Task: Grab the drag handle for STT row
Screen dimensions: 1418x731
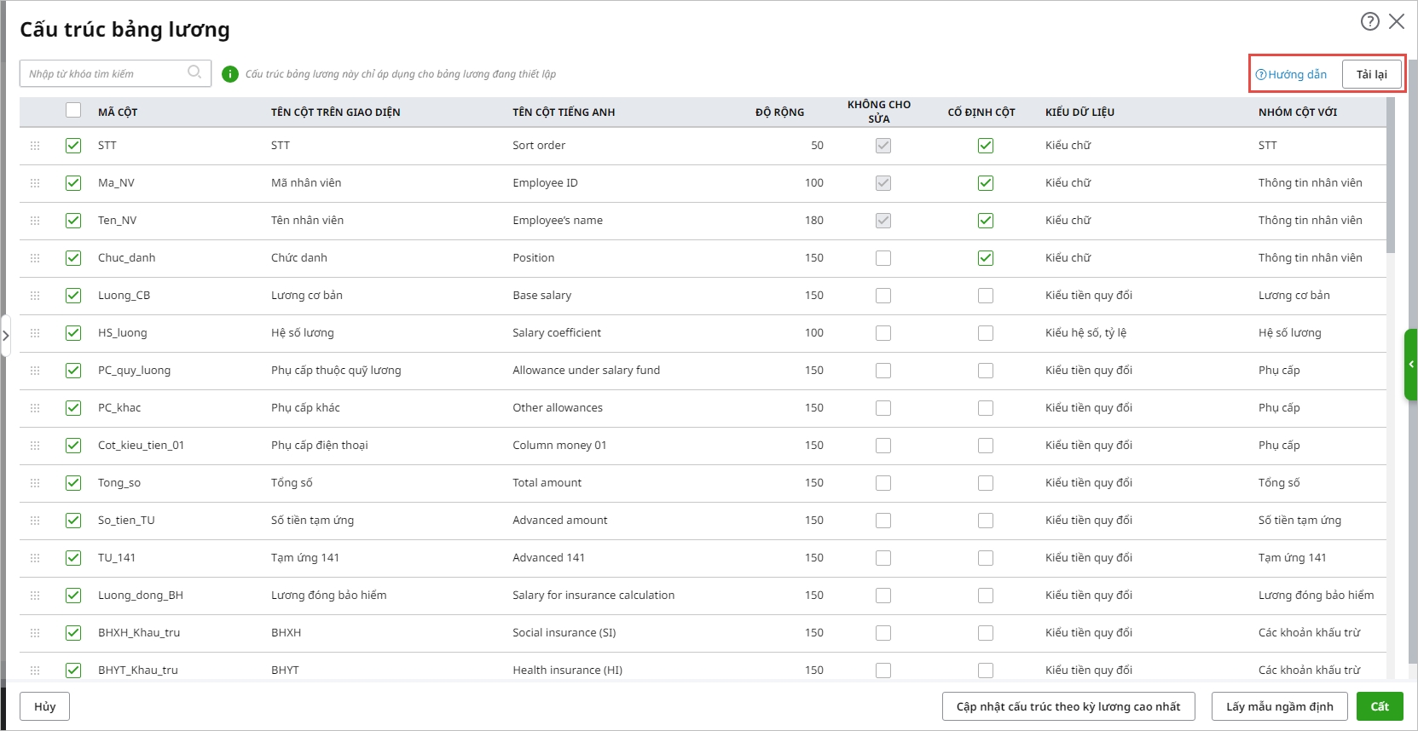Action: click(35, 146)
